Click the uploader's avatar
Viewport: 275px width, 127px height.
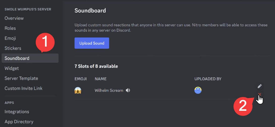[x=198, y=90]
